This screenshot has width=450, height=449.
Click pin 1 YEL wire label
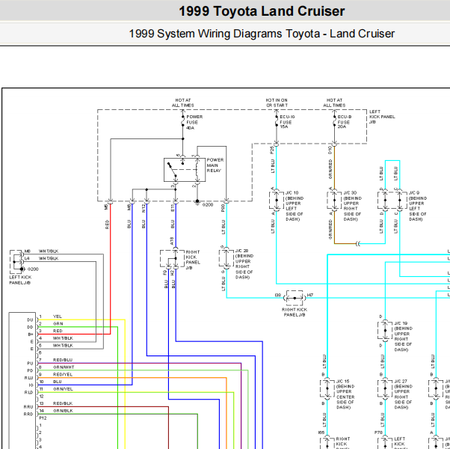(x=58, y=317)
